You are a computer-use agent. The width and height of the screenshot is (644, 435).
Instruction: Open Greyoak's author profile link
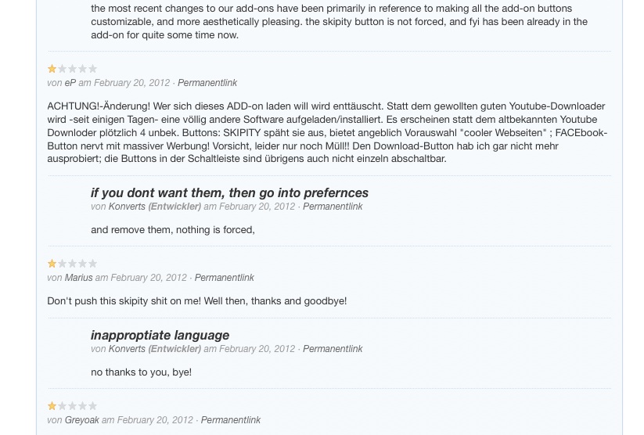(x=82, y=420)
